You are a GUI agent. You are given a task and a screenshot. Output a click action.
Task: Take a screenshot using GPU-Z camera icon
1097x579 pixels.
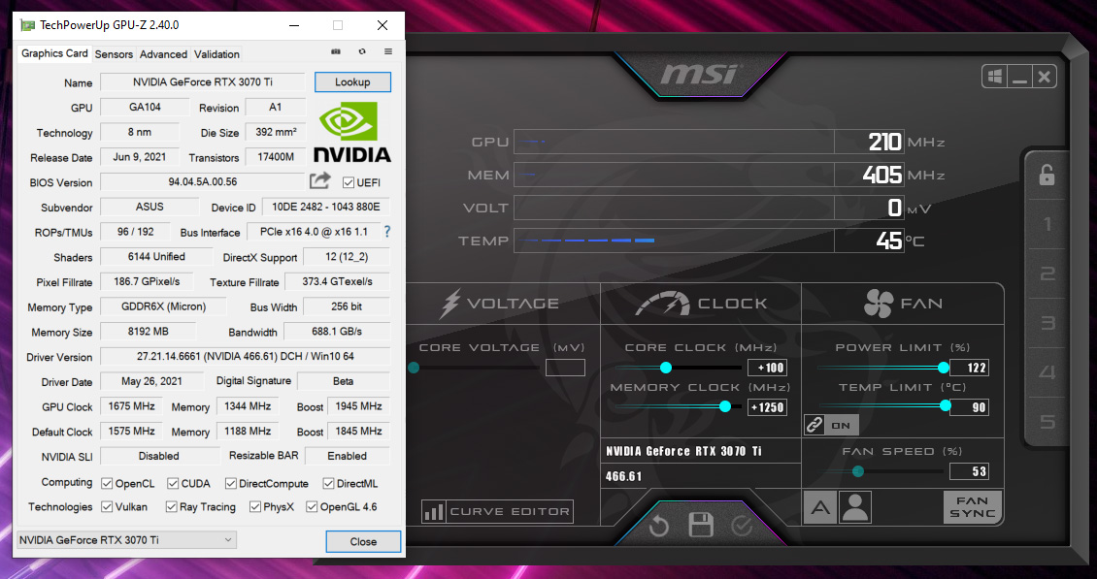coord(336,51)
